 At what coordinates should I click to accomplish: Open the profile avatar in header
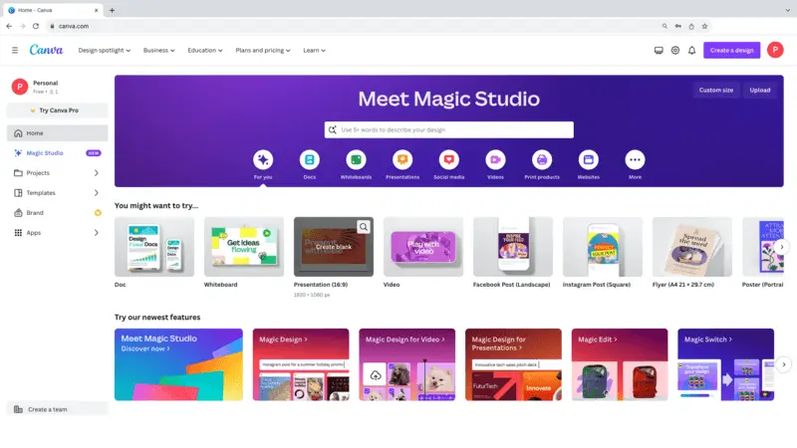(x=775, y=50)
